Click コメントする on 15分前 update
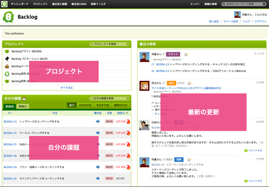269x187 pixels. point(253,150)
